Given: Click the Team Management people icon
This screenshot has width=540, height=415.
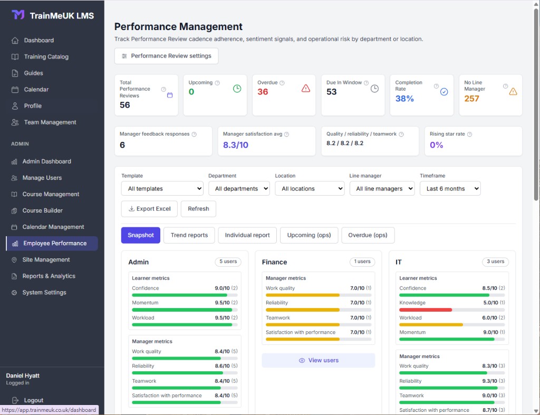Looking at the screenshot, I should [x=15, y=122].
